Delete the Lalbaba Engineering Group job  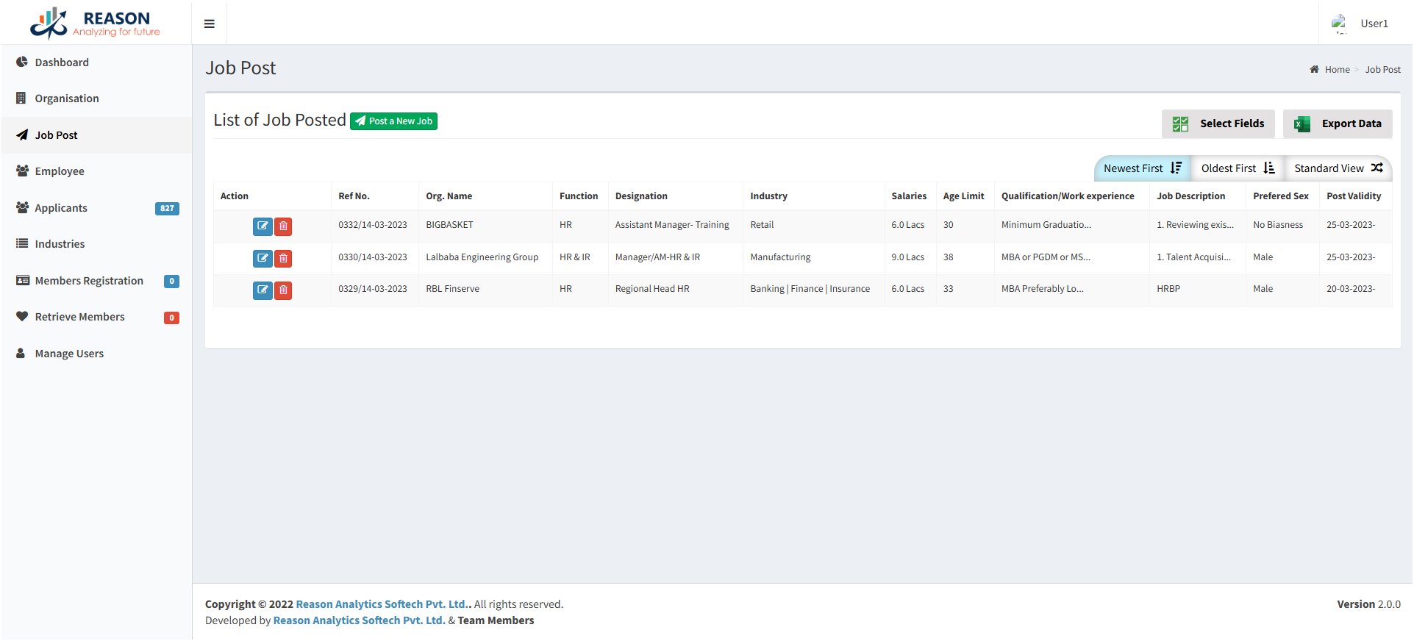tap(283, 259)
